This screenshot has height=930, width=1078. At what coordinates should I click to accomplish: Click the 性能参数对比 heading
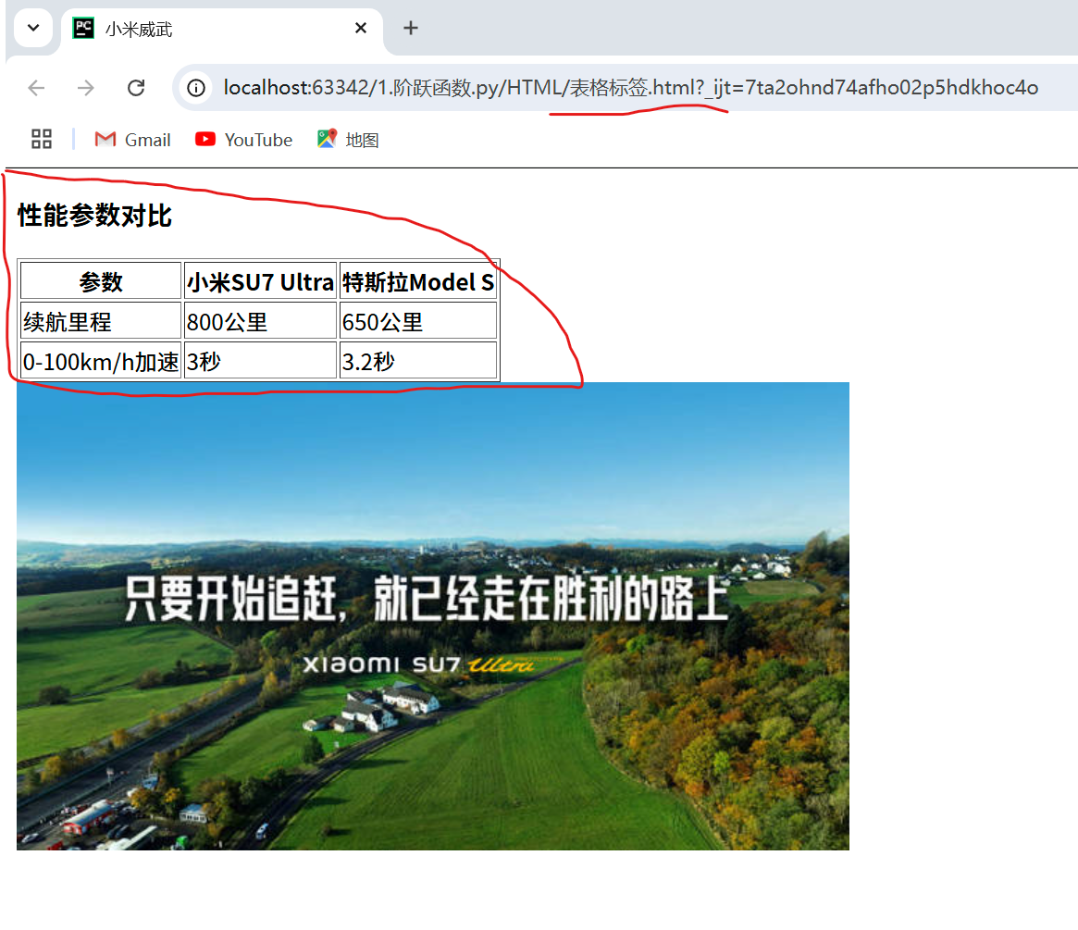tap(94, 216)
